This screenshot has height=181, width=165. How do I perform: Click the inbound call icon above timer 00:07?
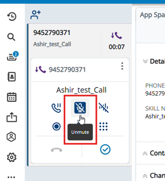[116, 36]
